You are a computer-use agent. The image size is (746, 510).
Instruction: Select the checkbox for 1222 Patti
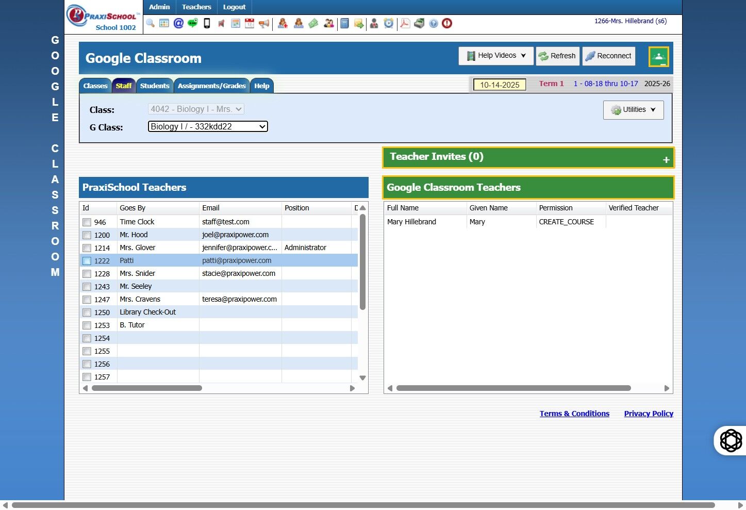87,261
